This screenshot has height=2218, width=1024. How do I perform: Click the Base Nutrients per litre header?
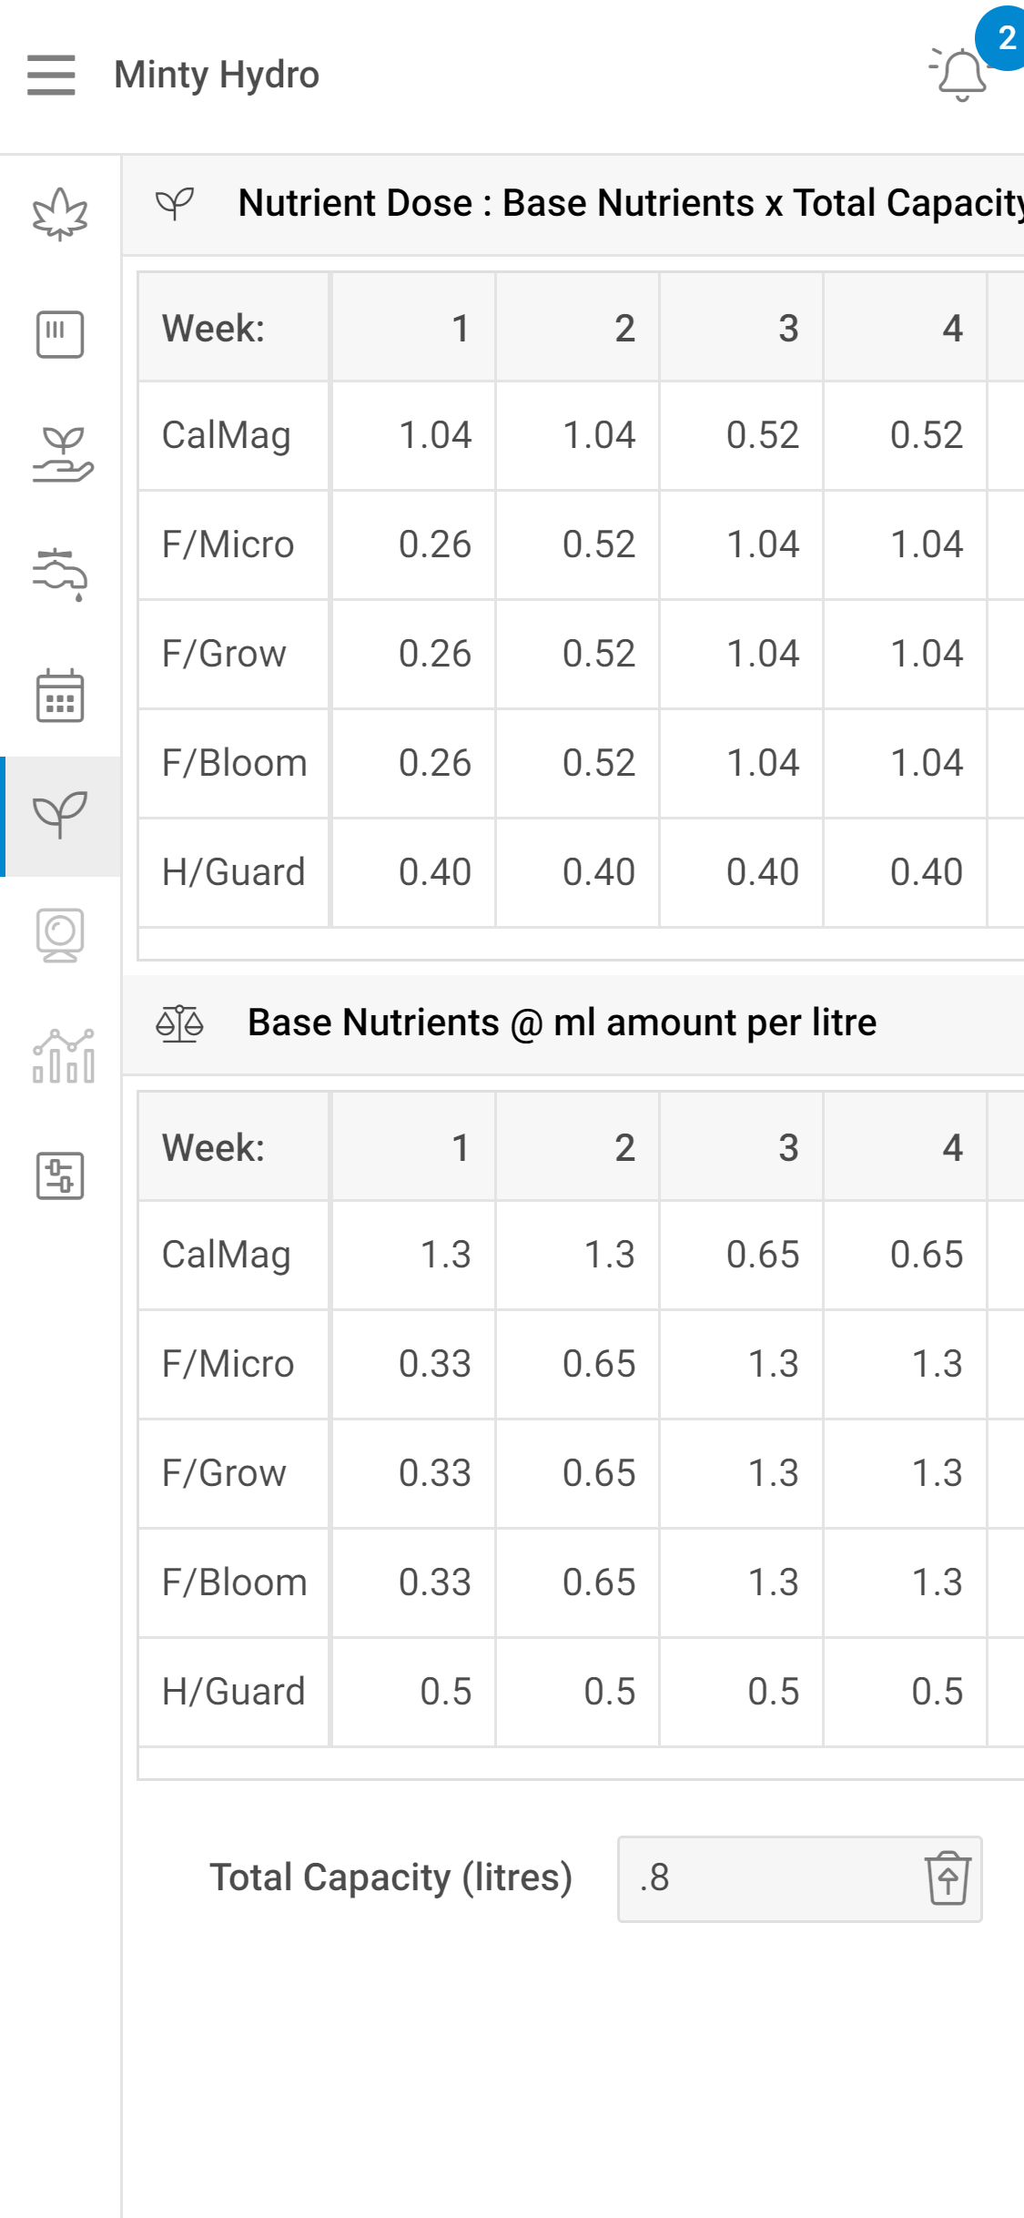[x=562, y=1023]
